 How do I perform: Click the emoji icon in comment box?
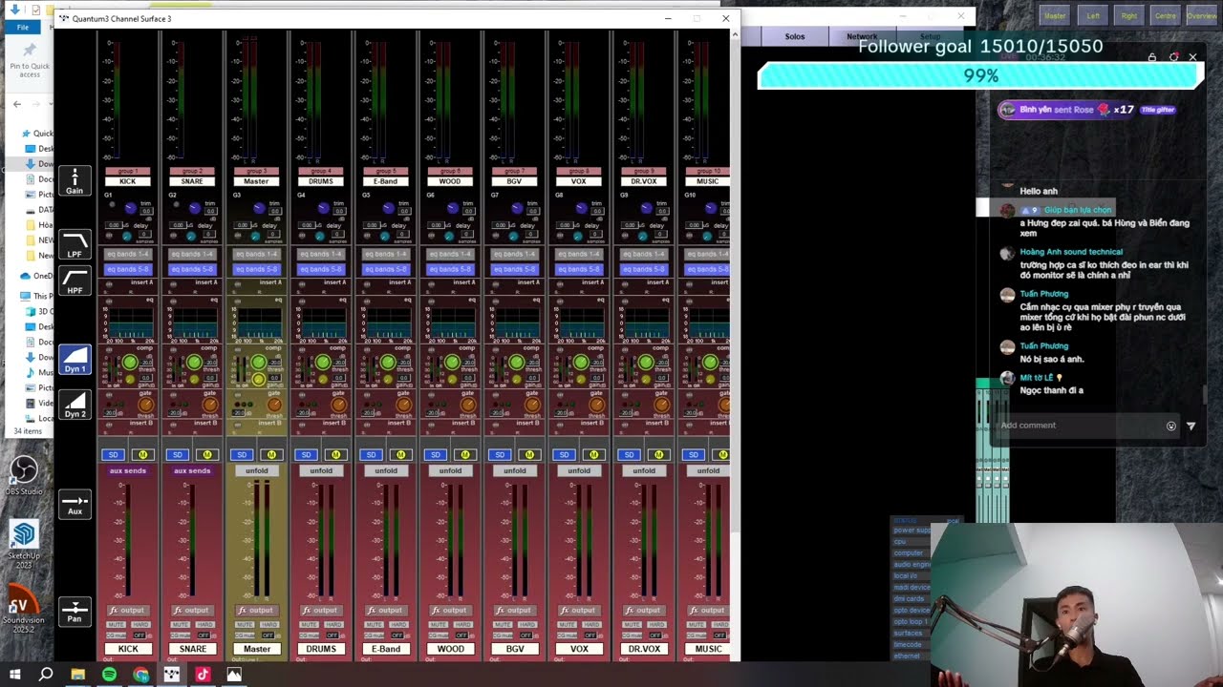[x=1171, y=426]
